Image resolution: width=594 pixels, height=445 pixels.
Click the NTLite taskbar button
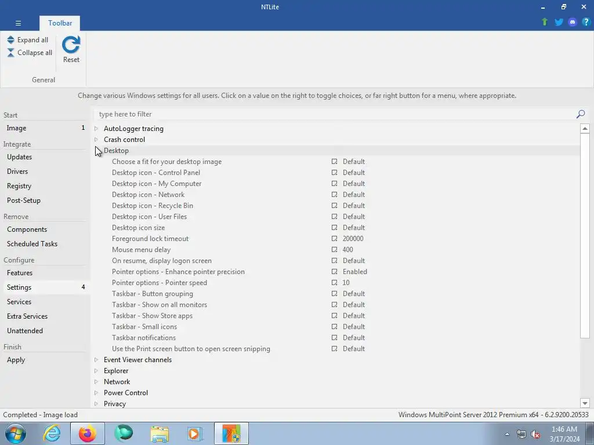click(x=231, y=433)
